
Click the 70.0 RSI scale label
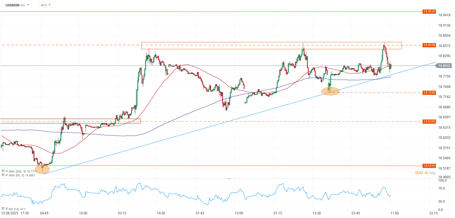[x=441, y=188]
